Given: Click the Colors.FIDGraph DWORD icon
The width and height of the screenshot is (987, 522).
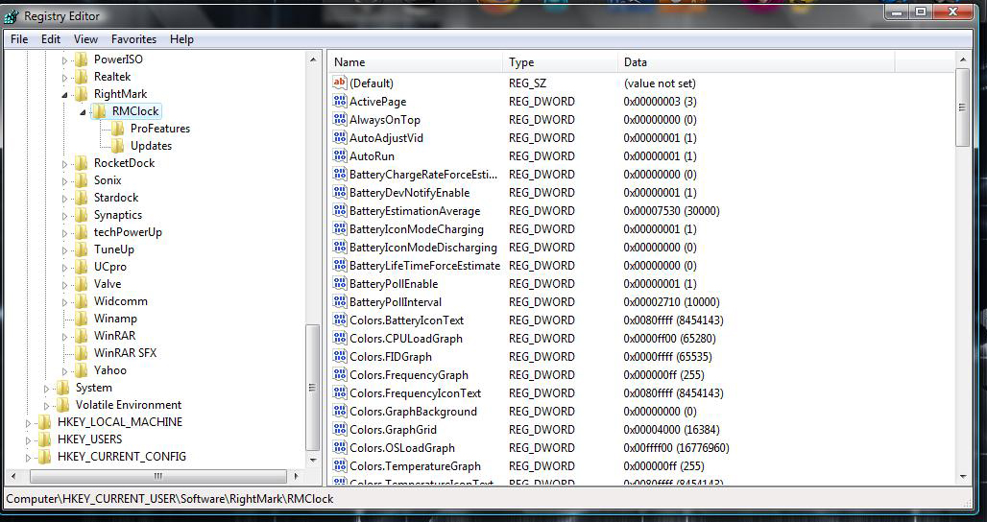Looking at the screenshot, I should coord(340,356).
